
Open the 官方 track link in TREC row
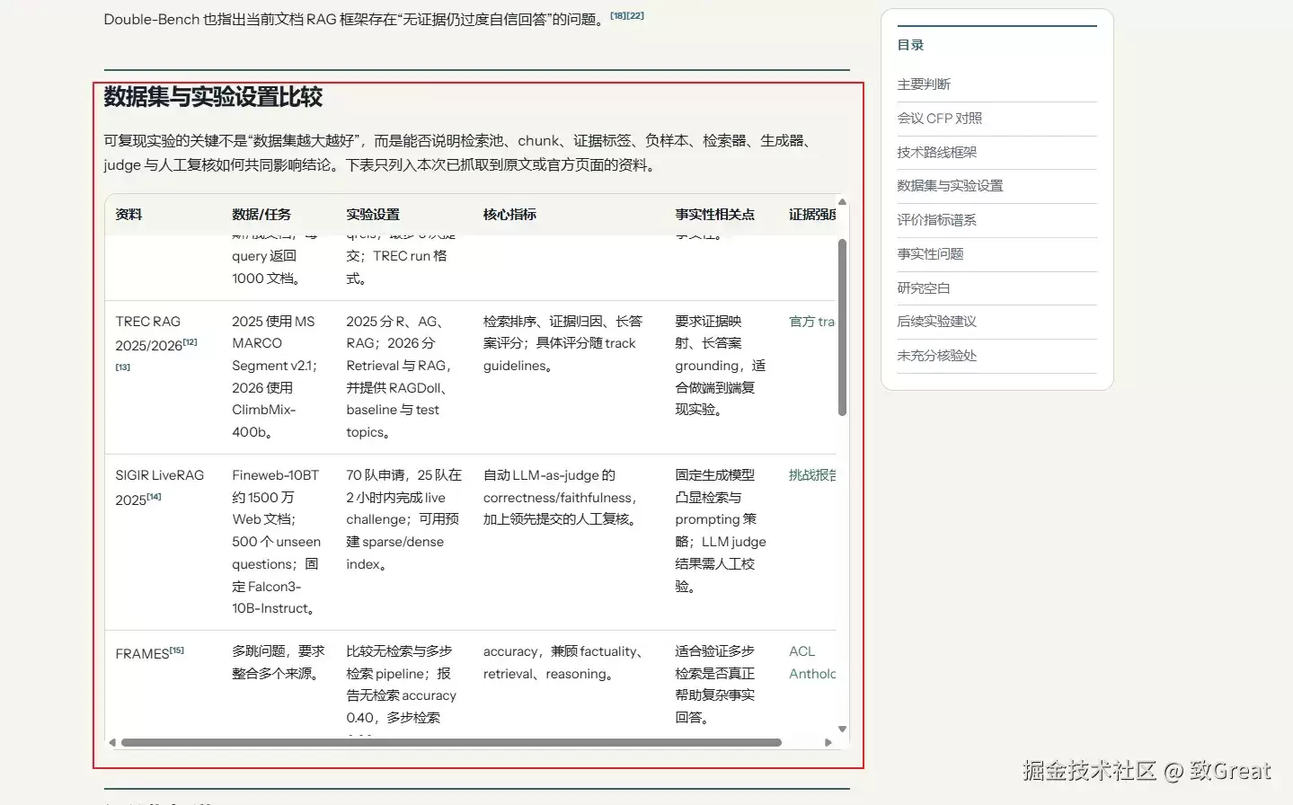point(811,322)
